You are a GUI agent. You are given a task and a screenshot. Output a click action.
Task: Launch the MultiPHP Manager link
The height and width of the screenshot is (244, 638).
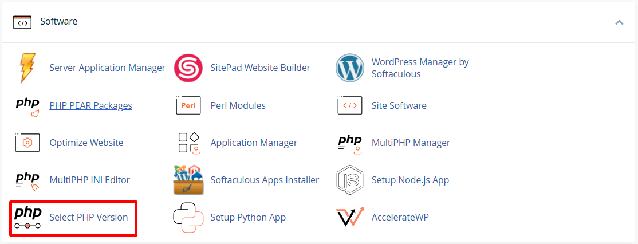pyautogui.click(x=411, y=143)
